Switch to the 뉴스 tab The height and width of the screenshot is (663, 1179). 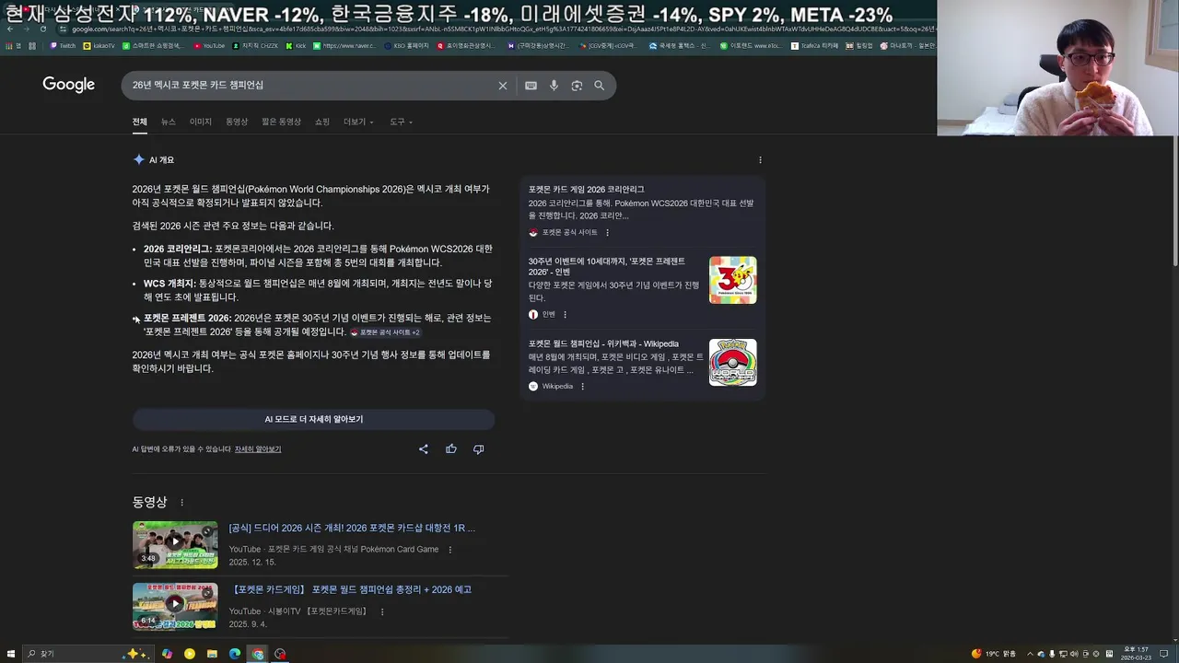[x=169, y=122]
